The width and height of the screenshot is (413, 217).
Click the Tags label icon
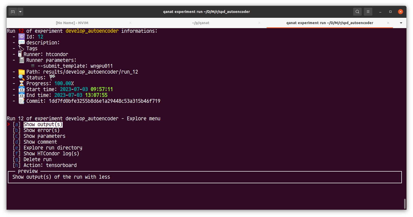tap(21, 48)
